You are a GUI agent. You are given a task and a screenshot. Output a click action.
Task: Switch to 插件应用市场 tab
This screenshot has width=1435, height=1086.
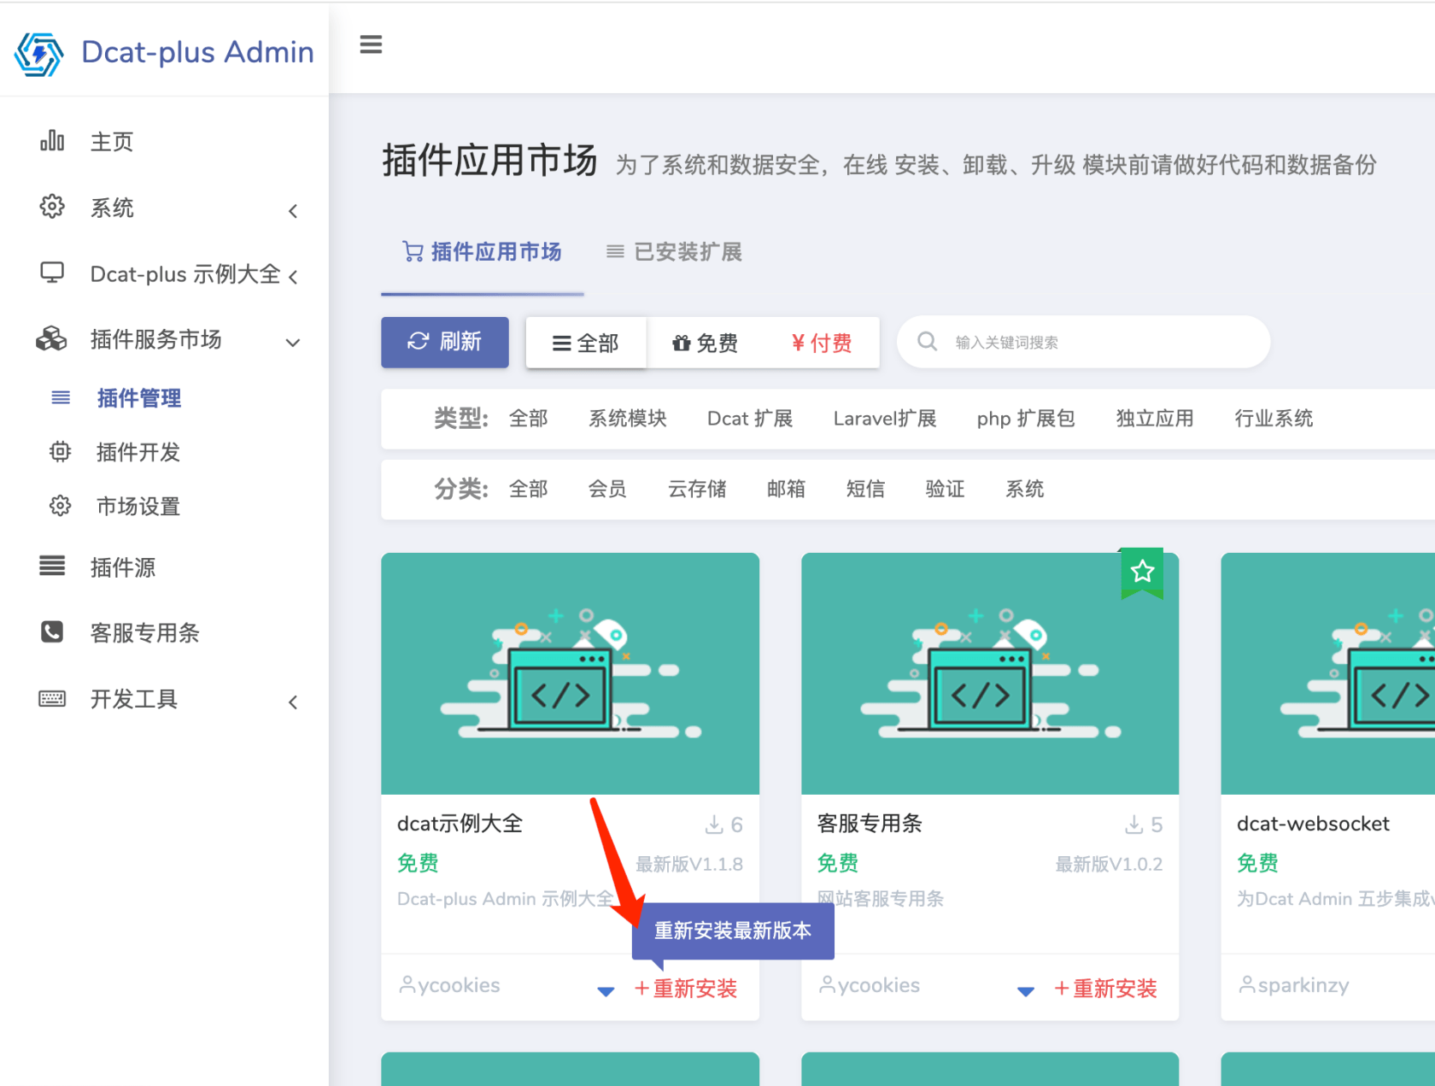(483, 252)
